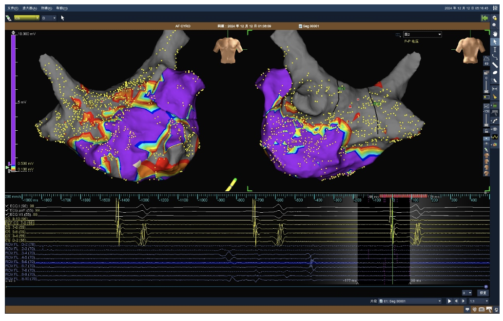Click the catheter icon beside the CS dropdown
Screen dimensions: 503x321
click(8, 18)
